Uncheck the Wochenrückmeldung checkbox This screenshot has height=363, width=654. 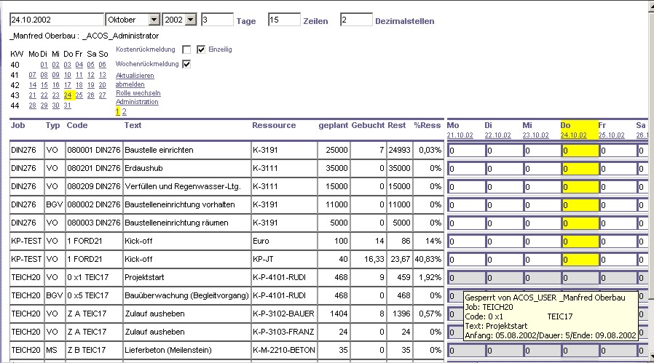coord(186,64)
